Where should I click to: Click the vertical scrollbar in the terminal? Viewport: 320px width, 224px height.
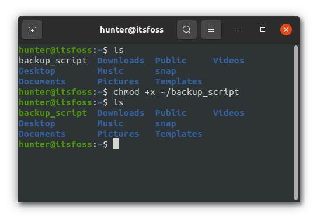tap(296, 123)
